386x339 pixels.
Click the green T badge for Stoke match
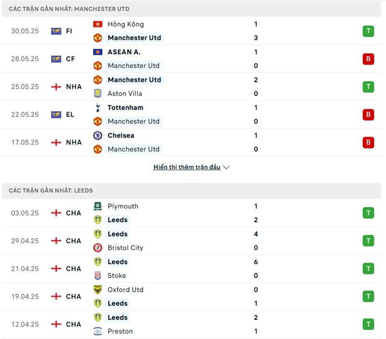[368, 269]
